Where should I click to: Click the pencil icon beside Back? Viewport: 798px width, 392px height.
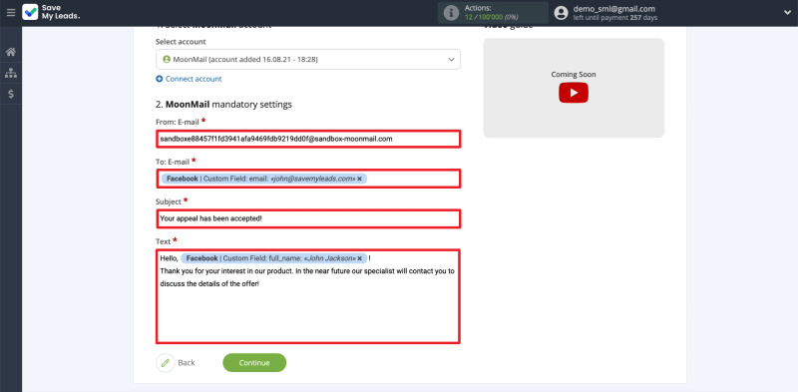pyautogui.click(x=165, y=362)
